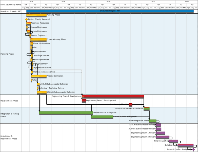This screenshot has height=152, width=198.
Task: Select the Betatest cycle purple bar
Action: pyautogui.click(x=186, y=146)
